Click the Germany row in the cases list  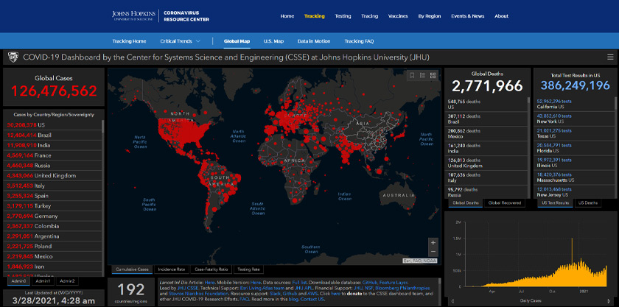coord(52,216)
